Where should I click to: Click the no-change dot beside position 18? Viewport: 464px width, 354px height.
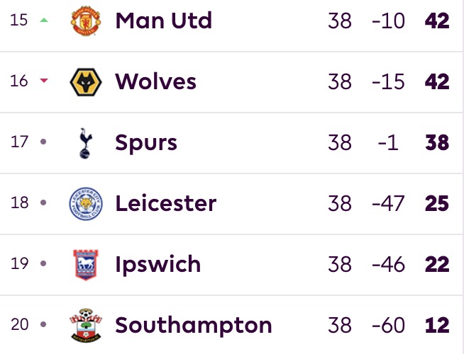pos(44,204)
